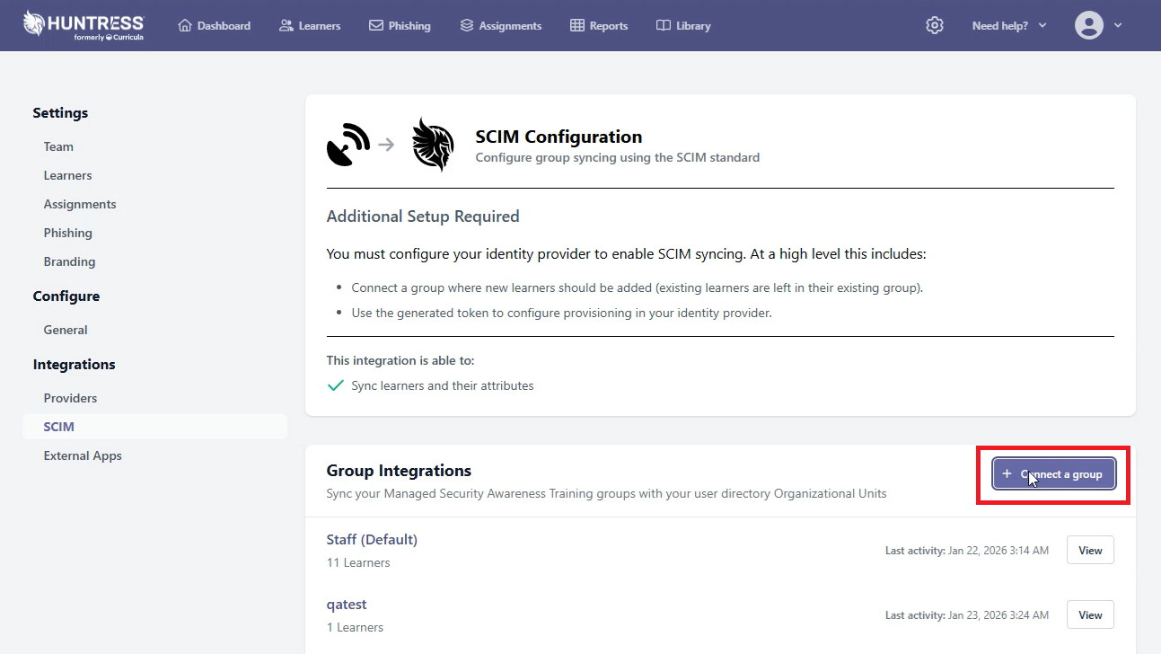Select Team in the Settings sidebar
The image size is (1161, 654).
[x=58, y=146]
